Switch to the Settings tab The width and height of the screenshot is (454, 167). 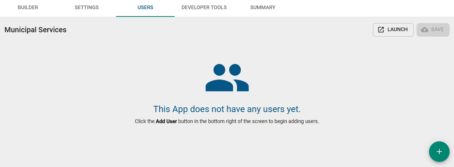coord(87,8)
